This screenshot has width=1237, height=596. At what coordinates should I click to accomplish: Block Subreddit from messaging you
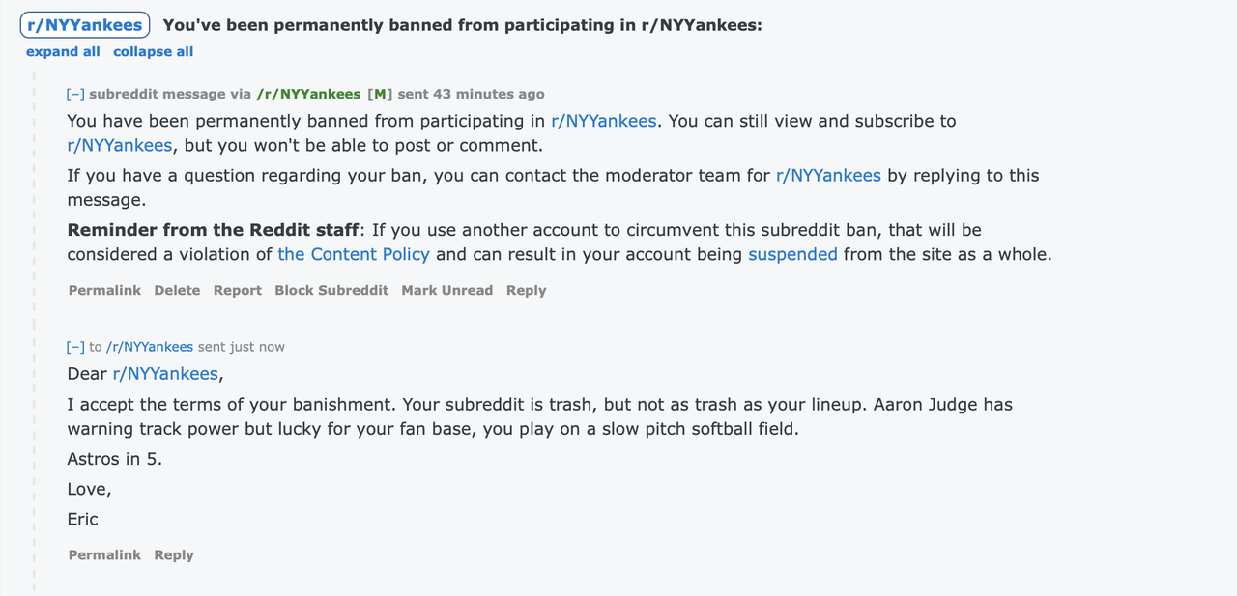[x=331, y=290]
